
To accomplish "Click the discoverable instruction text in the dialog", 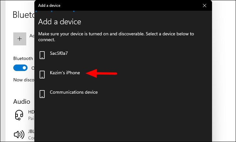I will [116, 37].
